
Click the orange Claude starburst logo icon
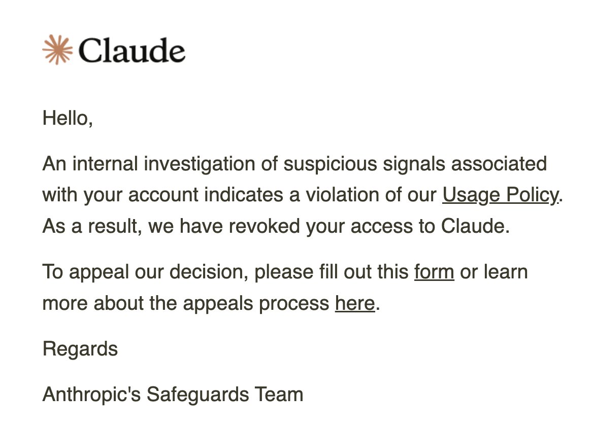(x=57, y=50)
